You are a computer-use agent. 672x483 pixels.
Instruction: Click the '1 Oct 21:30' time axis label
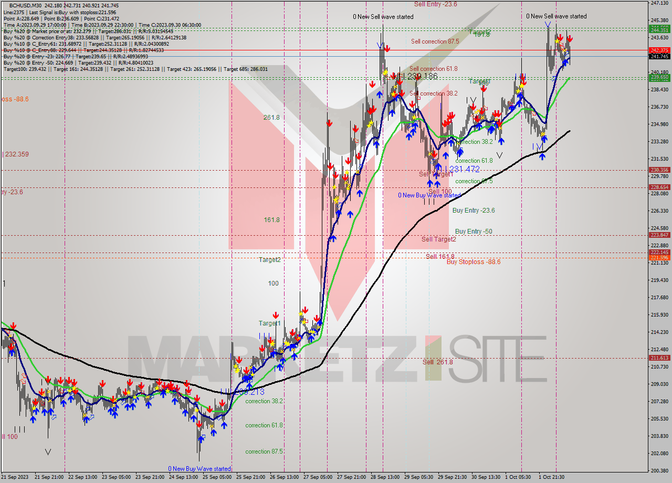click(x=551, y=477)
